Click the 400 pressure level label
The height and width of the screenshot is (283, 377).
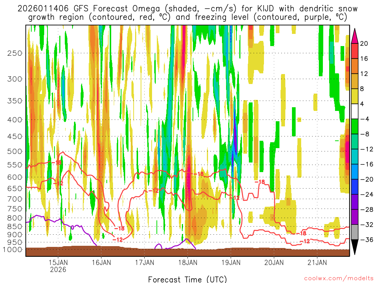point(15,120)
